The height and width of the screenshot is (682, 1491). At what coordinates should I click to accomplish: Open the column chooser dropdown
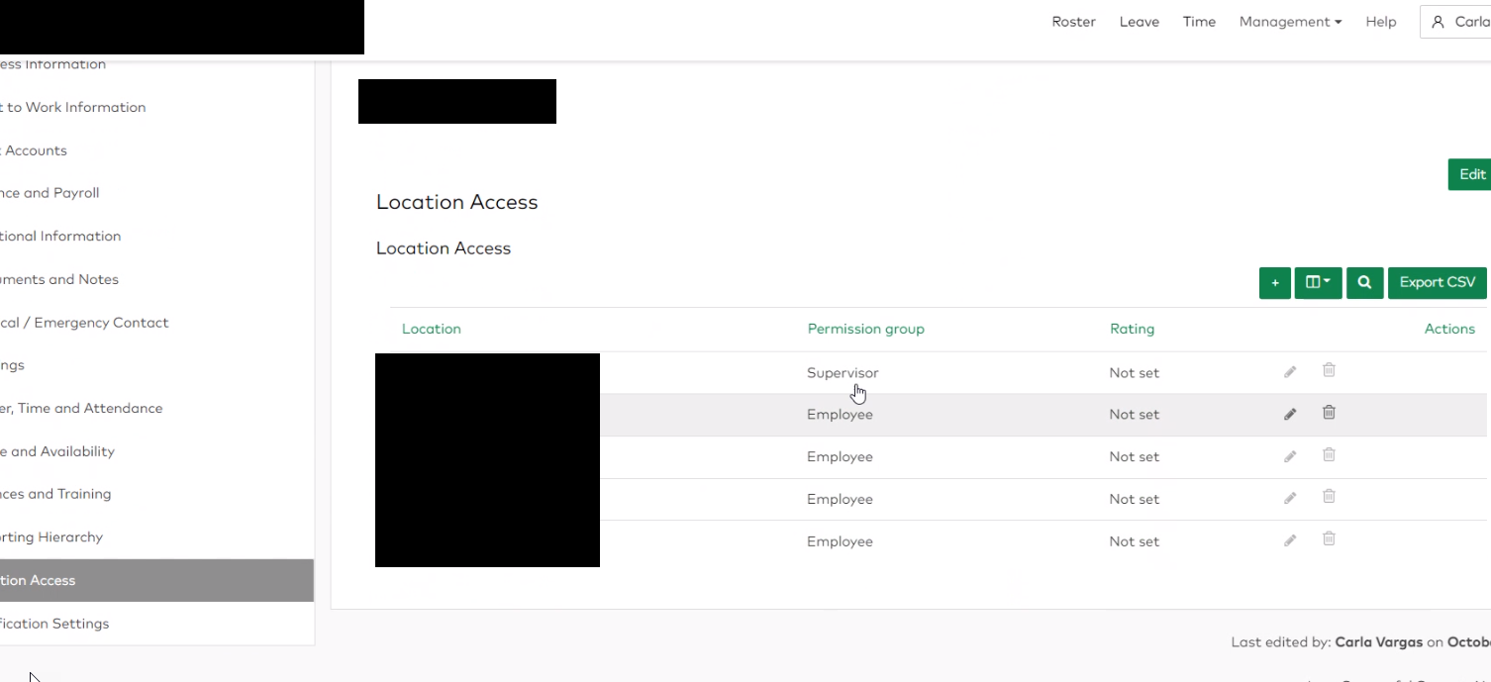tap(1318, 282)
